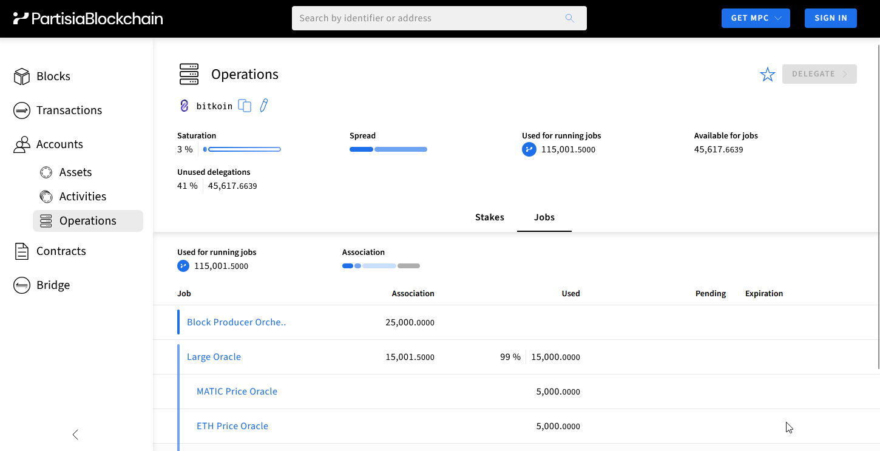Screen dimensions: 880x451
Task: Click the pencil edit icon beside bitkoin
Action: click(263, 106)
